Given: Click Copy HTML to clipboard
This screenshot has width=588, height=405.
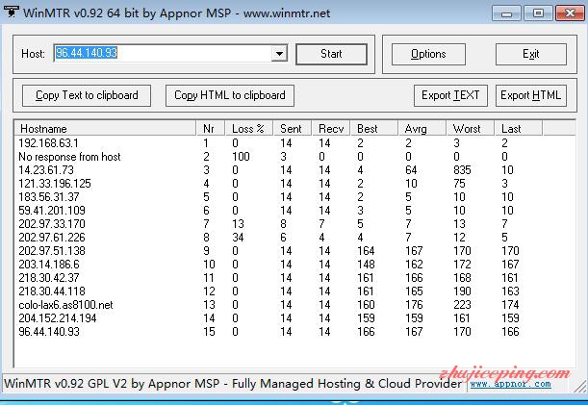Looking at the screenshot, I should pos(230,95).
